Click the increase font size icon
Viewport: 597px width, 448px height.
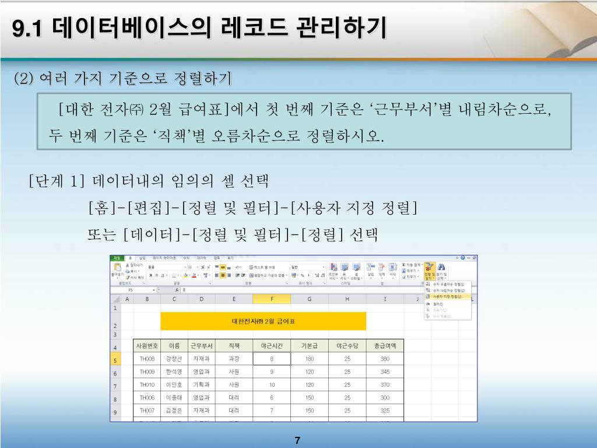click(x=202, y=267)
